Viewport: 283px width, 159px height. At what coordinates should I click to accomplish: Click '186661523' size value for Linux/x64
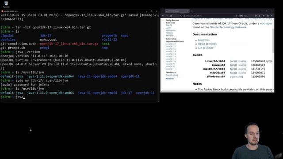[258, 65]
